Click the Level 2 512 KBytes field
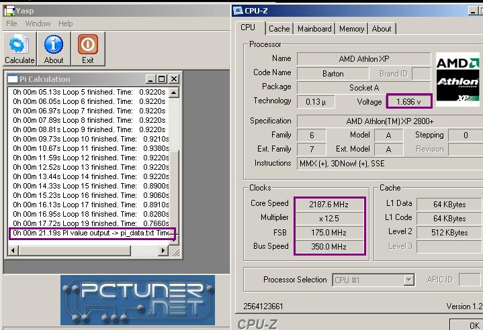The height and width of the screenshot is (330, 483). (x=449, y=233)
